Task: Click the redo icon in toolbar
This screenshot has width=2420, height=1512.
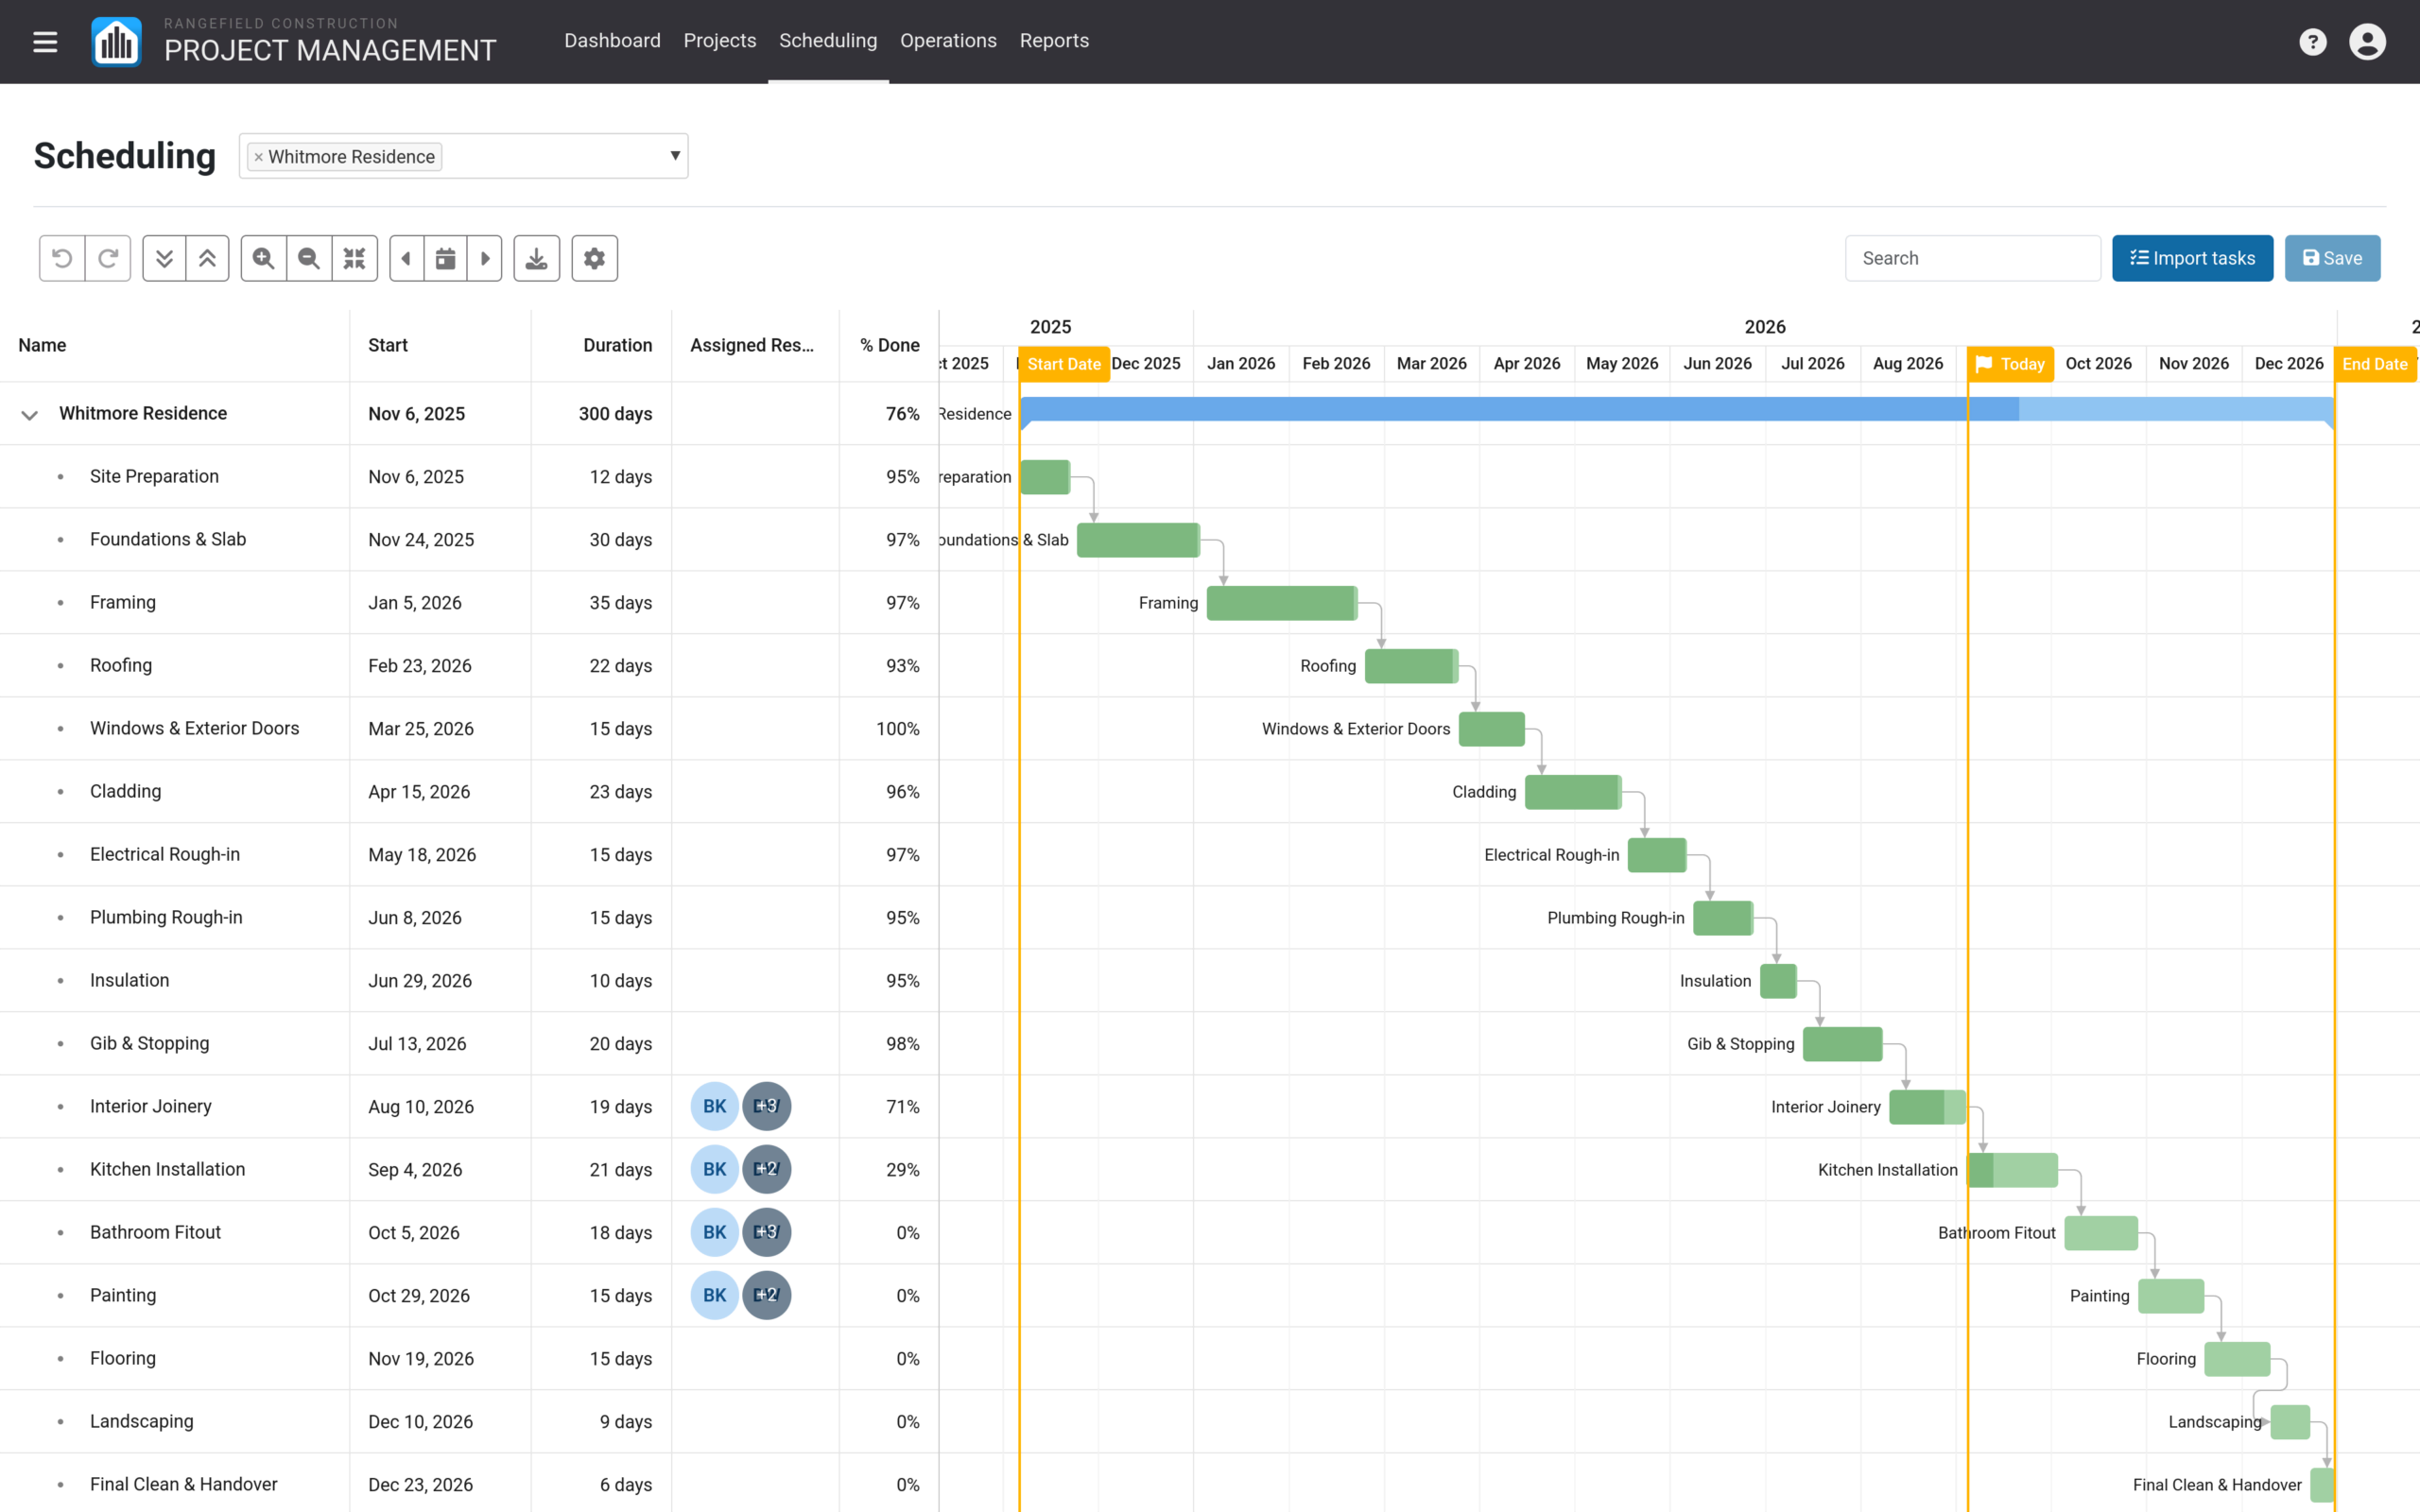Action: point(108,258)
